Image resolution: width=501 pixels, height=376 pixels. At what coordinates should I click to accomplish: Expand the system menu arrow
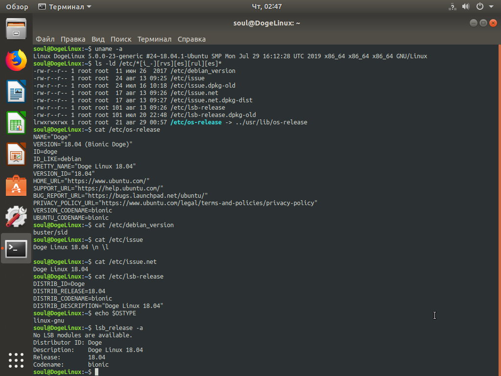(x=491, y=6)
